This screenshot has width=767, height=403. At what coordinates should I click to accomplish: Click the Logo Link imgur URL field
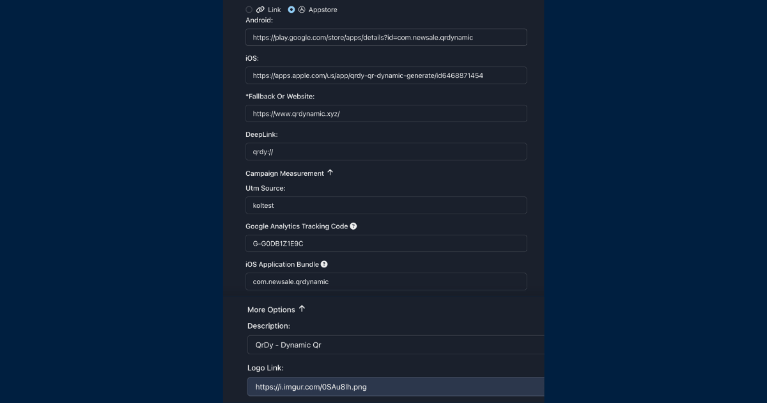click(x=396, y=386)
